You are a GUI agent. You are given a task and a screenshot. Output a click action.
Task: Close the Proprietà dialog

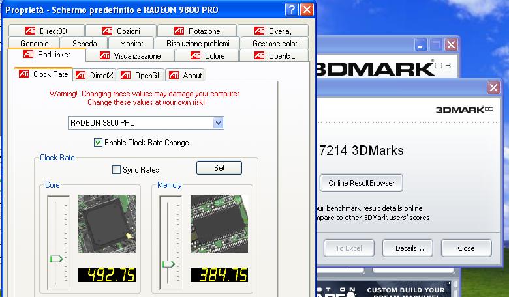coord(307,9)
